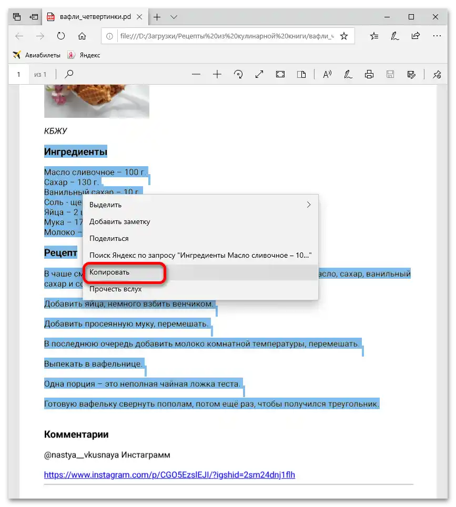Open the tabs you've set aside
This screenshot has width=456, height=507.
point(17,17)
